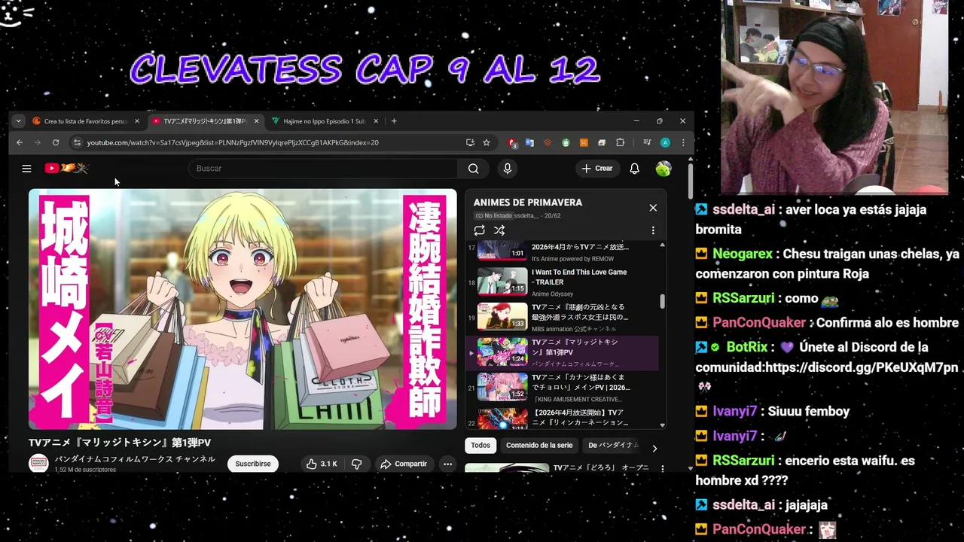Click the Compartir share button
Screen dimensions: 964x542
(404, 464)
